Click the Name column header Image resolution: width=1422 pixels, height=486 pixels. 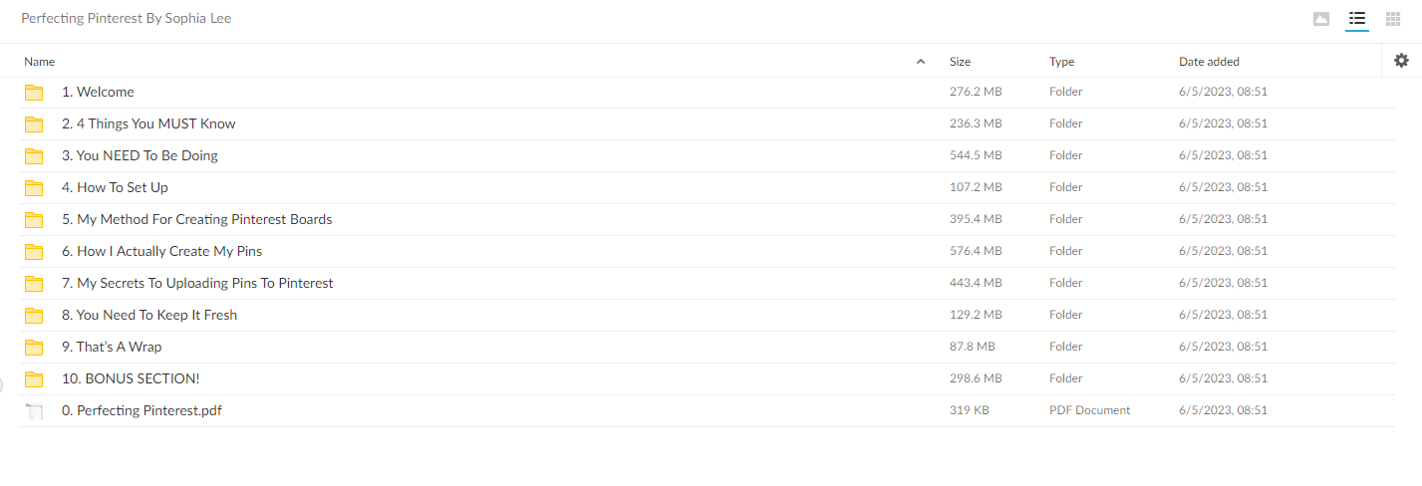click(39, 62)
